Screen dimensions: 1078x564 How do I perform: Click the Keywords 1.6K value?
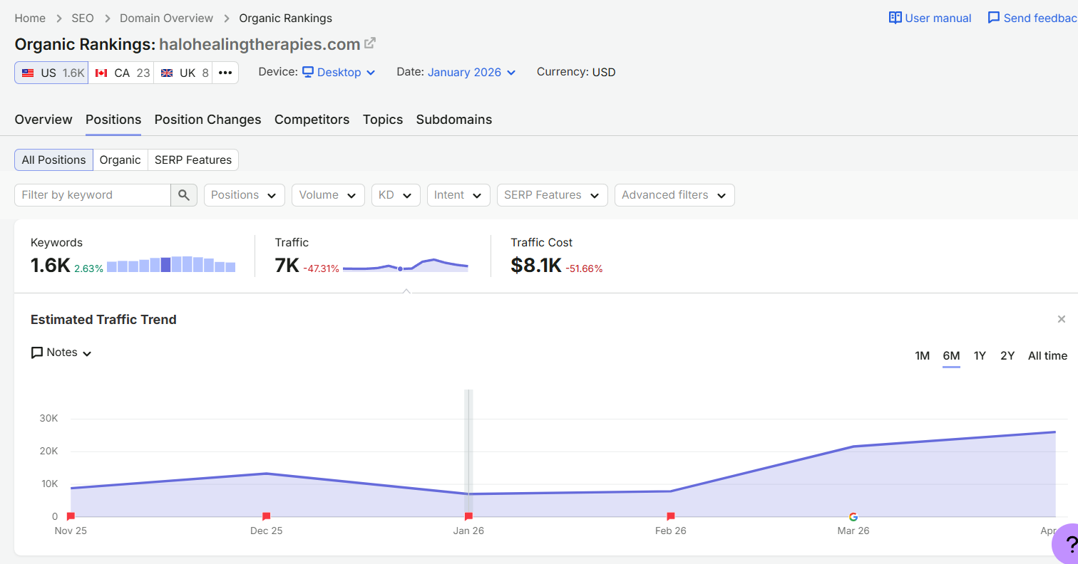[50, 265]
